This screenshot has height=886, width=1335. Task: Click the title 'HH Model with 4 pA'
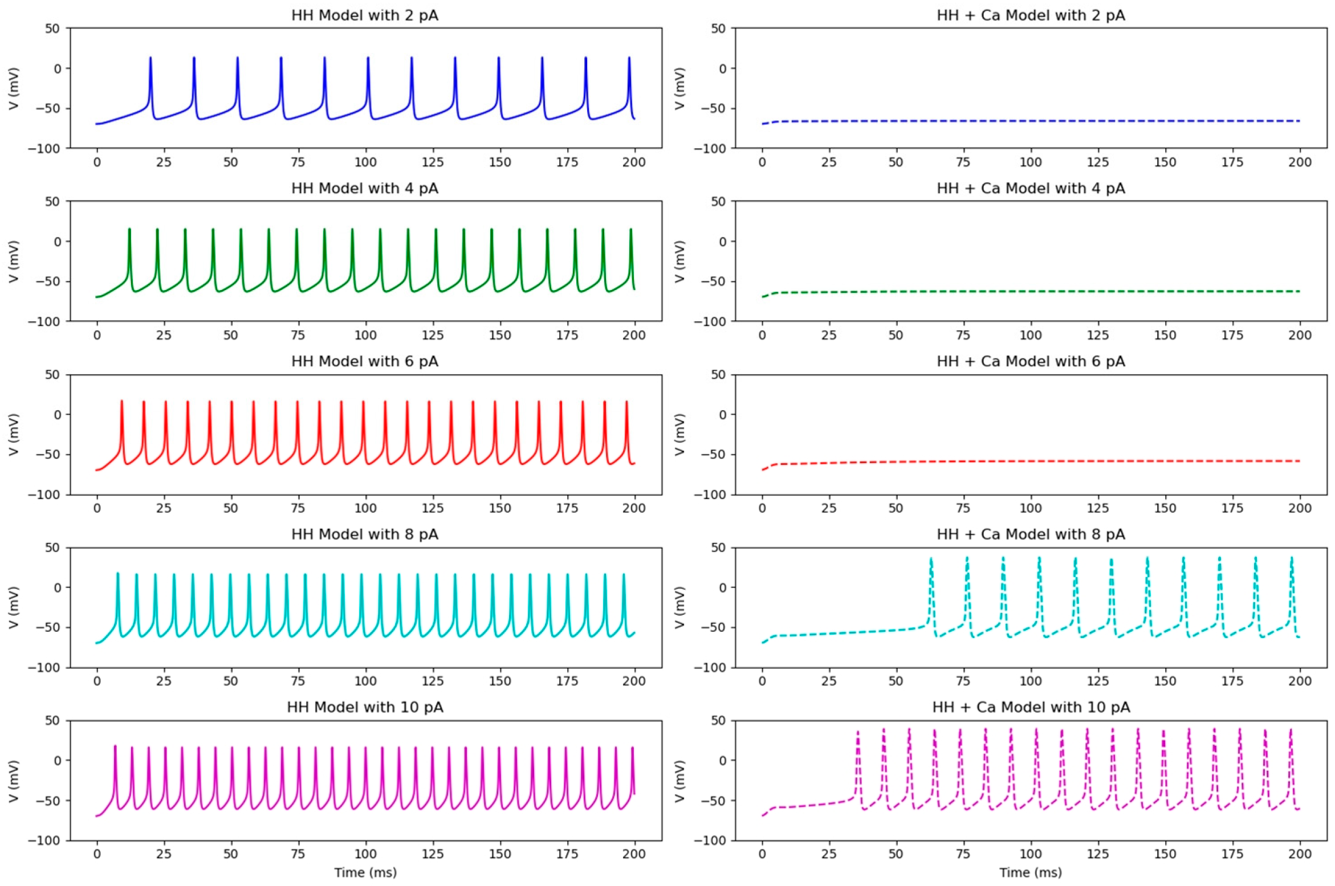point(365,189)
